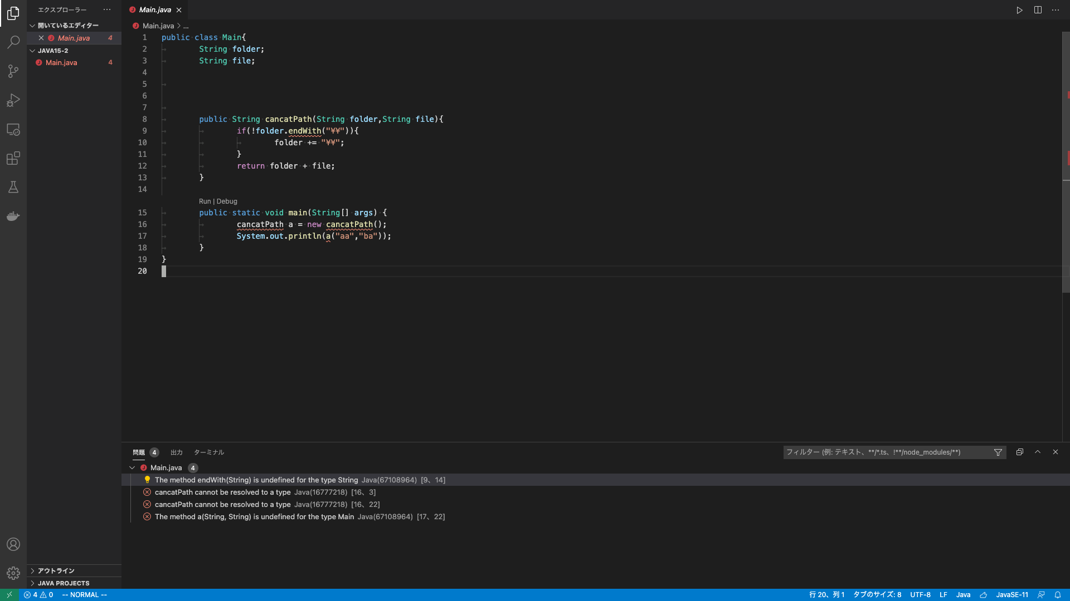
Task: Switch to the ターミナル tab
Action: point(209,452)
